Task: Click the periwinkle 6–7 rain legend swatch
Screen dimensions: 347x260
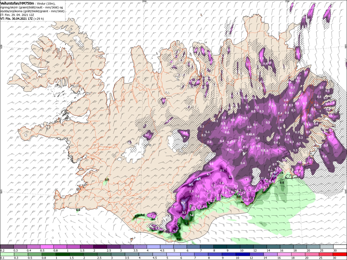Action: (x=187, y=254)
